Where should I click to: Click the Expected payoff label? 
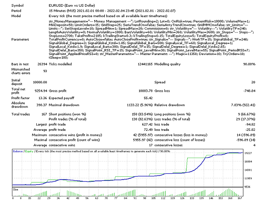[x=61, y=98]
